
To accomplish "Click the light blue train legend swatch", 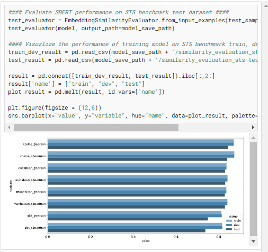I will click(x=229, y=221).
